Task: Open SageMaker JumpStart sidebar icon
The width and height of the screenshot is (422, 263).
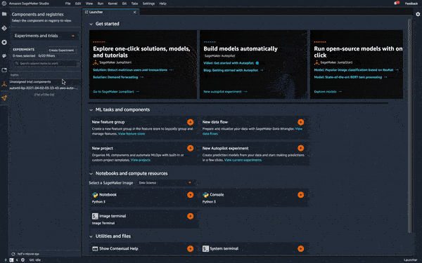Action: point(4,84)
